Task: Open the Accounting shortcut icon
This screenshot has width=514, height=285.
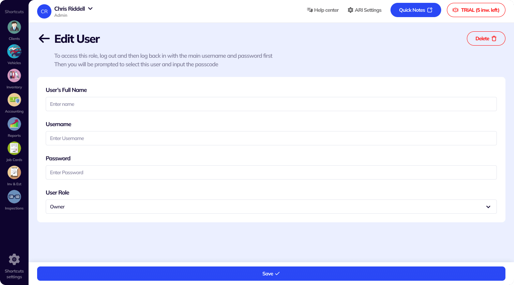Action: [x=14, y=100]
